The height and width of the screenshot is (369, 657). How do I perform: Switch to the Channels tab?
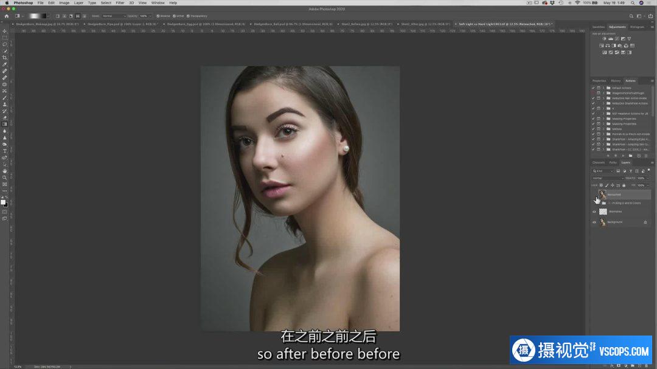tap(599, 162)
